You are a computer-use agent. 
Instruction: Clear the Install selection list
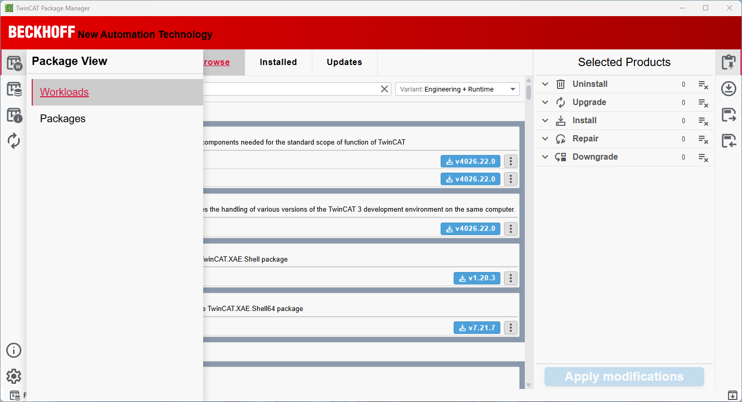703,121
